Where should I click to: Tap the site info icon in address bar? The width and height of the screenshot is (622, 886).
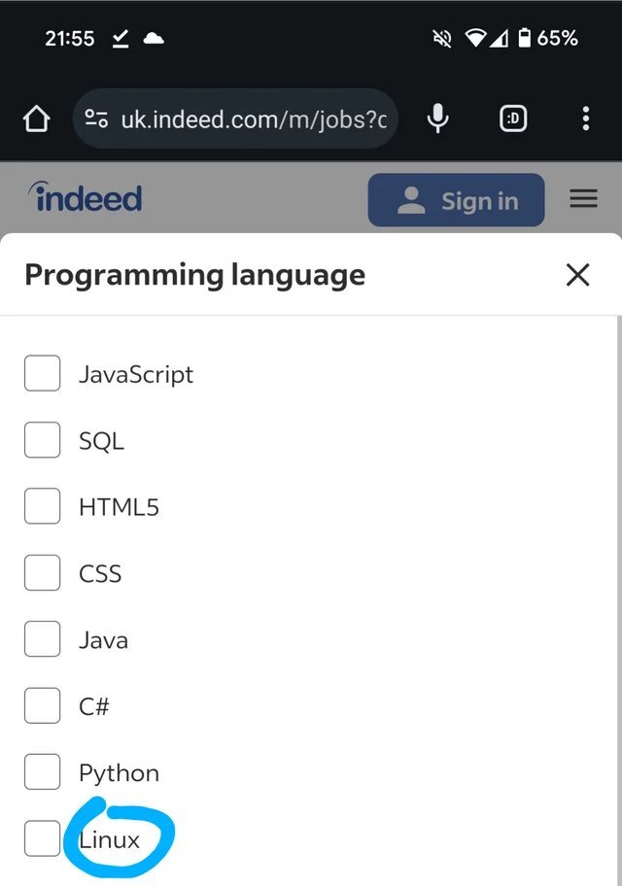[96, 119]
